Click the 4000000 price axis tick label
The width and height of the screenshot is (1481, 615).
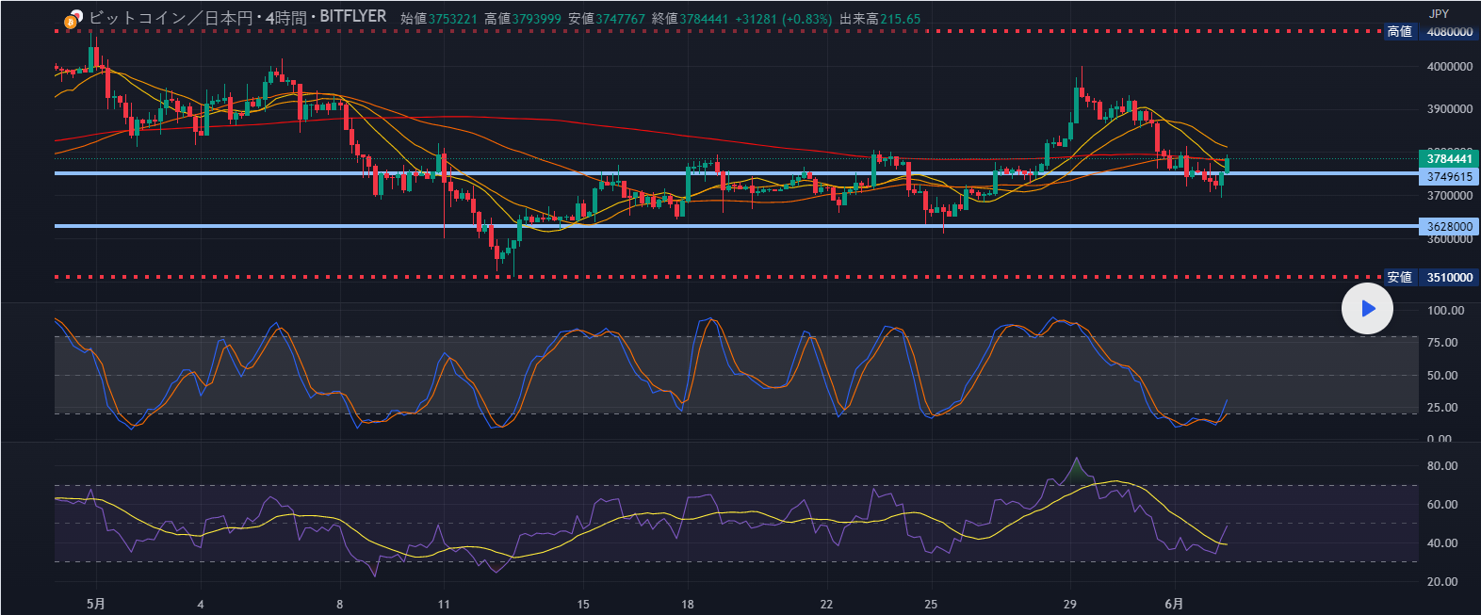coord(1449,67)
